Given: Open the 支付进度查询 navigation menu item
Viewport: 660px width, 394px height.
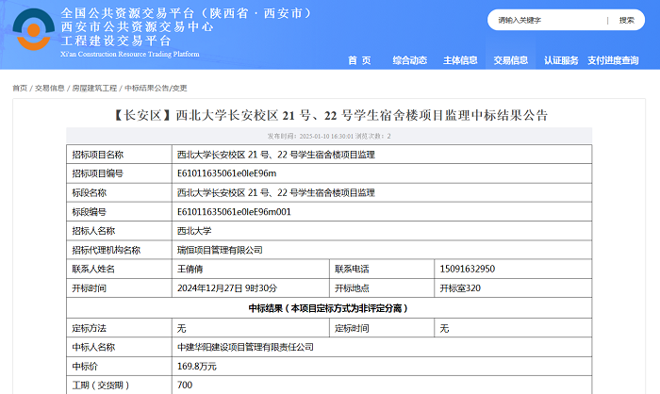Looking at the screenshot, I should click(x=613, y=60).
